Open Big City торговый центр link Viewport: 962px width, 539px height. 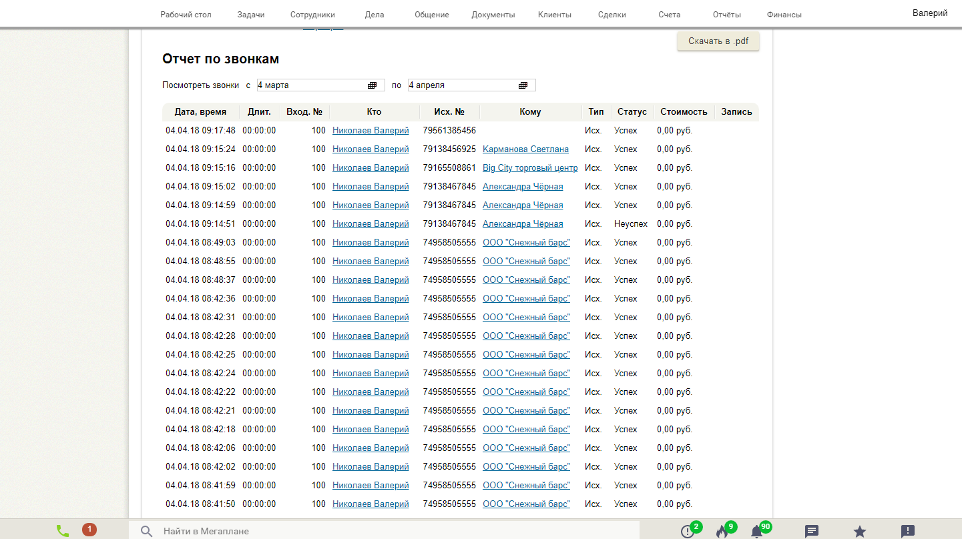click(530, 168)
